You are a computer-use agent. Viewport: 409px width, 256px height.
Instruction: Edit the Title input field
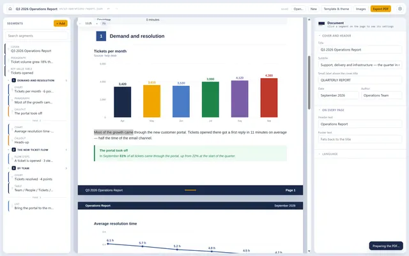(360, 50)
